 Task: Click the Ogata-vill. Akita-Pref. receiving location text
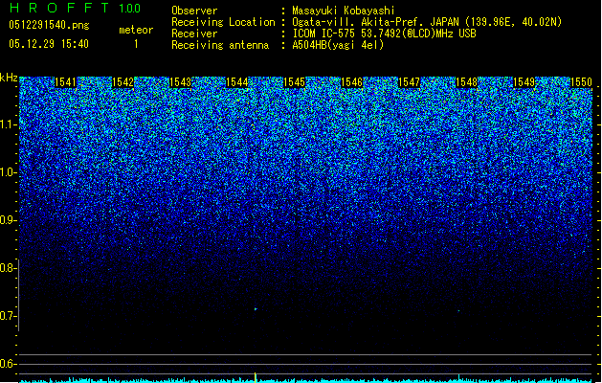[x=427, y=22]
